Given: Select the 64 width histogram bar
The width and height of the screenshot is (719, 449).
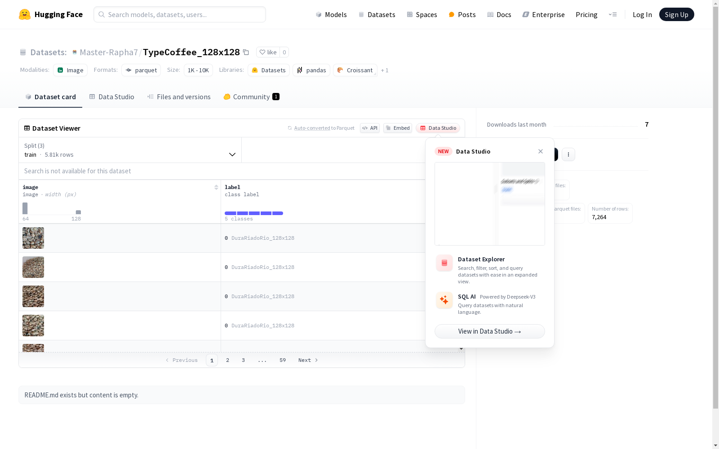Looking at the screenshot, I should [x=25, y=208].
